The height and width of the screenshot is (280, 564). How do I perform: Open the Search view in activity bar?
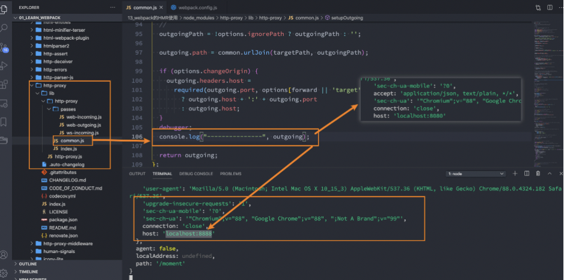(x=4, y=28)
